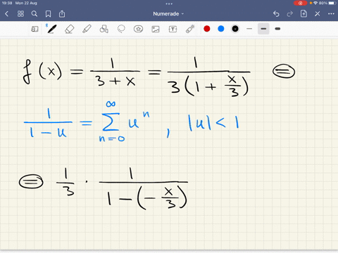
Task: Select the Pen tool
Action: [51, 29]
